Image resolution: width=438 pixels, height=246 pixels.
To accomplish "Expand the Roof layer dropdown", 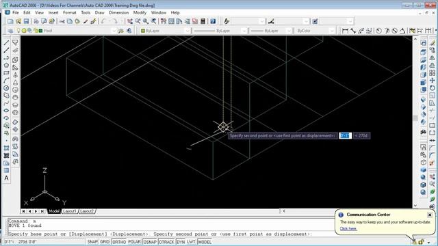I will point(114,31).
